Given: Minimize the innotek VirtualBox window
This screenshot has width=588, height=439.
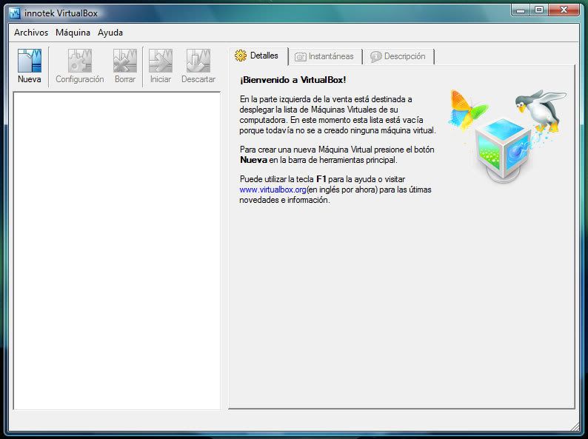Looking at the screenshot, I should [x=521, y=10].
